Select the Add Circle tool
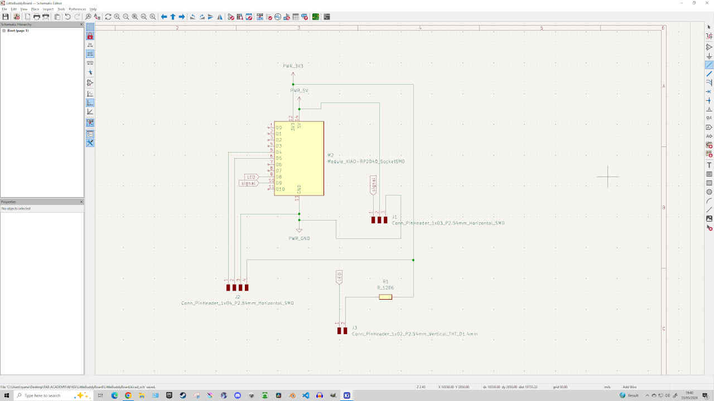 [x=710, y=192]
